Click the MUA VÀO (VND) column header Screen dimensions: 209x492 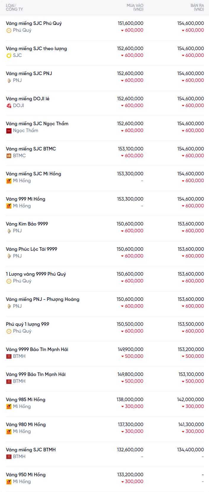(135, 7)
